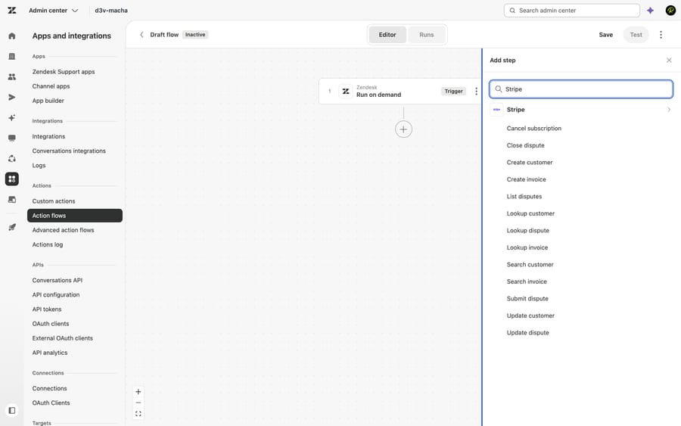This screenshot has width=681, height=426.
Task: Close the Add step panel
Action: click(x=669, y=61)
